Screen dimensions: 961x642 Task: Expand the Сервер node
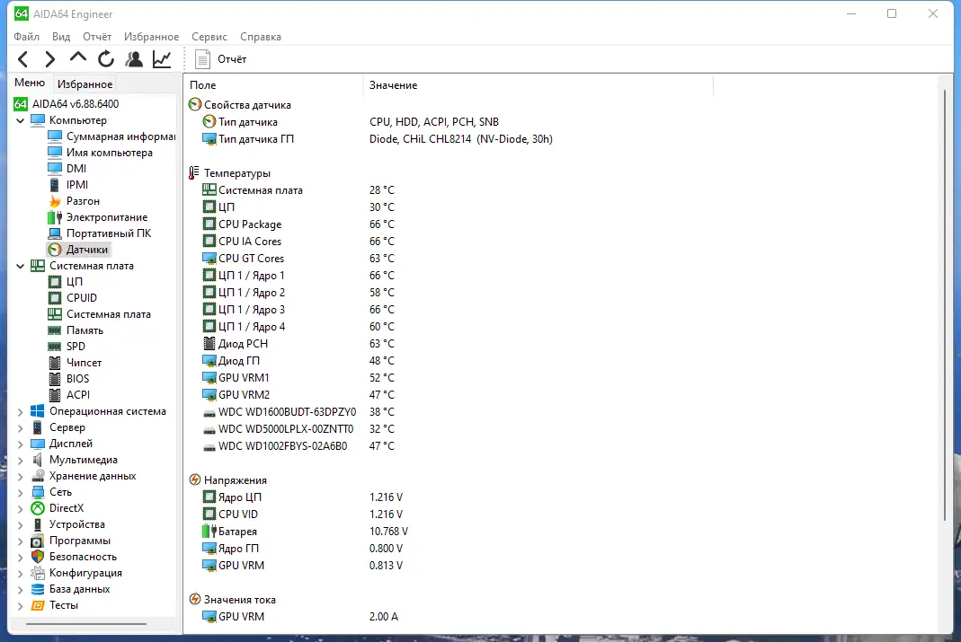click(20, 427)
